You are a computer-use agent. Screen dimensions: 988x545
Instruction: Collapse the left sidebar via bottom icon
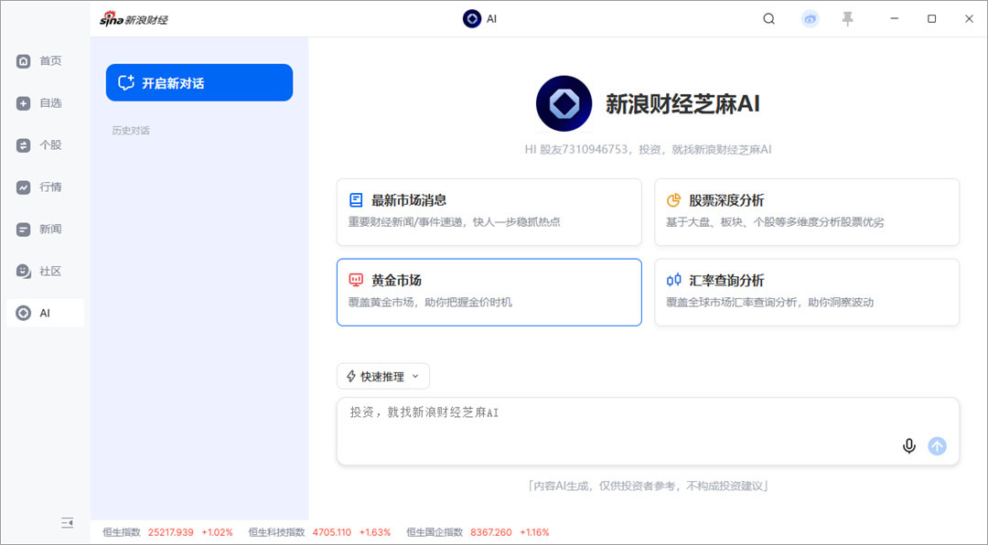[x=68, y=522]
